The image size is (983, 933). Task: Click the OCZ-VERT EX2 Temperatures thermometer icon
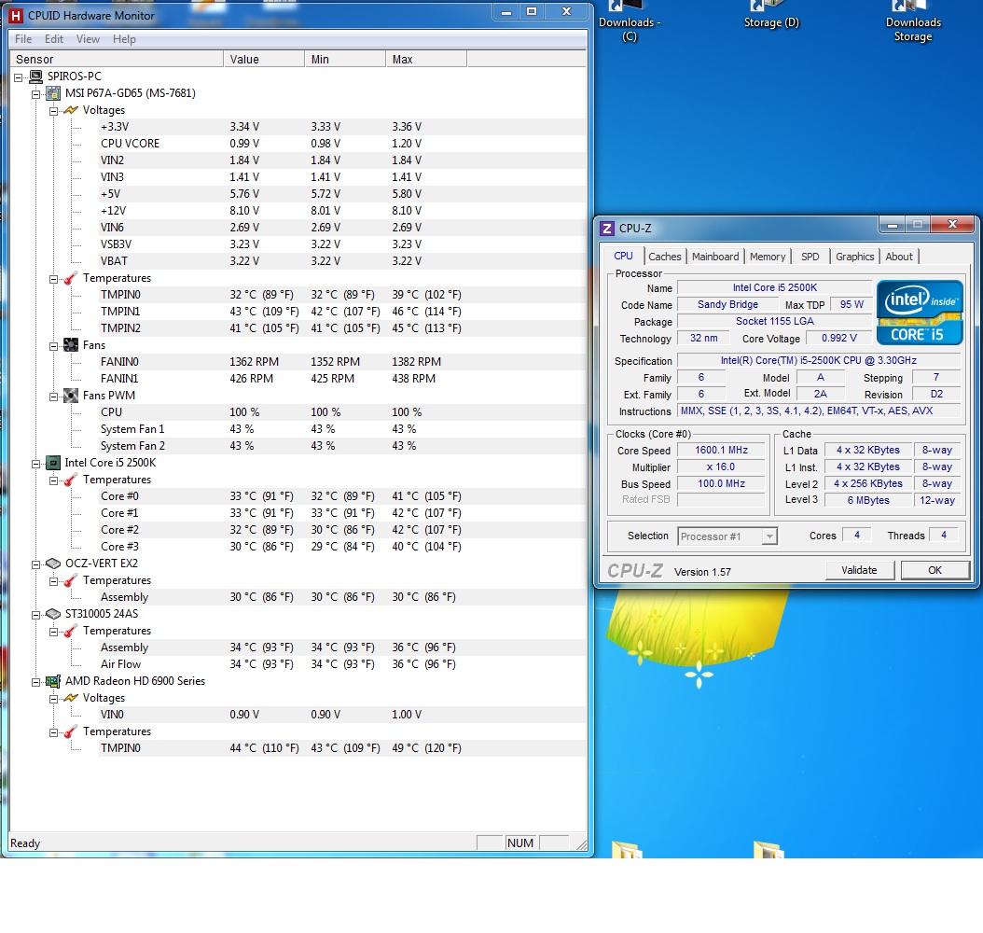[x=71, y=580]
